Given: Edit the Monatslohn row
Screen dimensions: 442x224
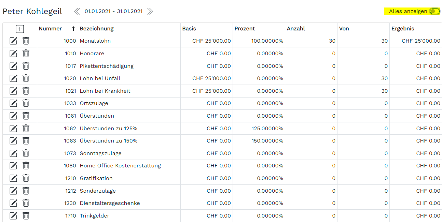Looking at the screenshot, I should [x=13, y=41].
